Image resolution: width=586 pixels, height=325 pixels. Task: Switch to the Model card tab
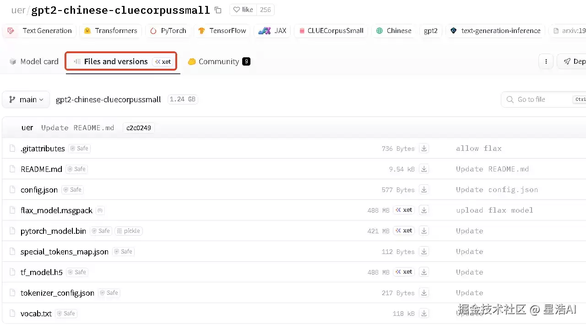click(x=34, y=61)
